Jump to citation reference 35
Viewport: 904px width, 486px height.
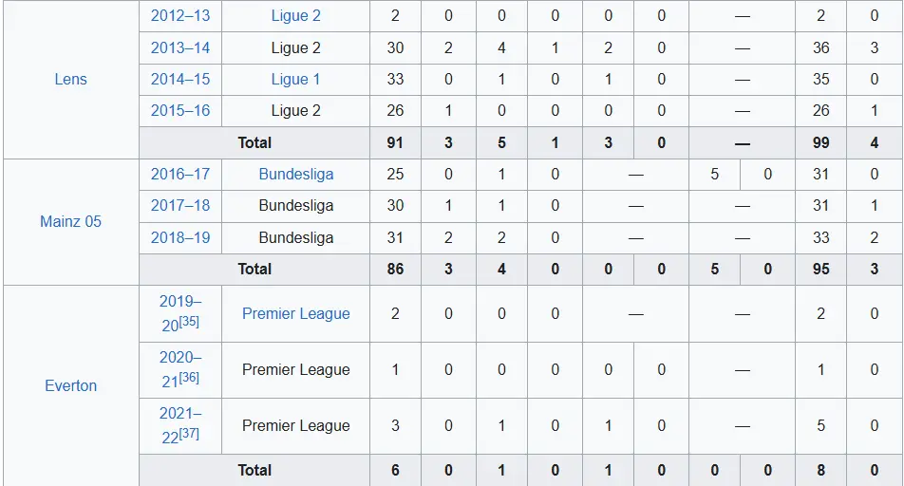point(190,321)
